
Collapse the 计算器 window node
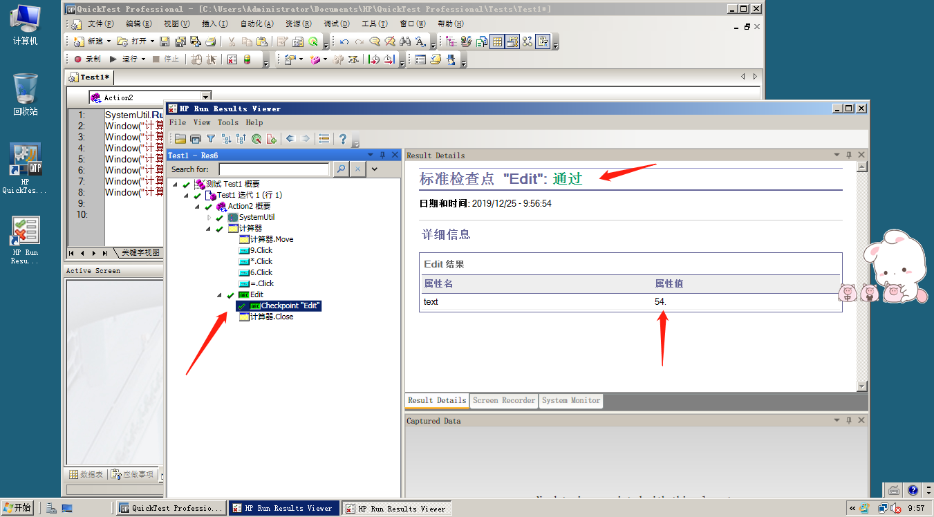(209, 229)
